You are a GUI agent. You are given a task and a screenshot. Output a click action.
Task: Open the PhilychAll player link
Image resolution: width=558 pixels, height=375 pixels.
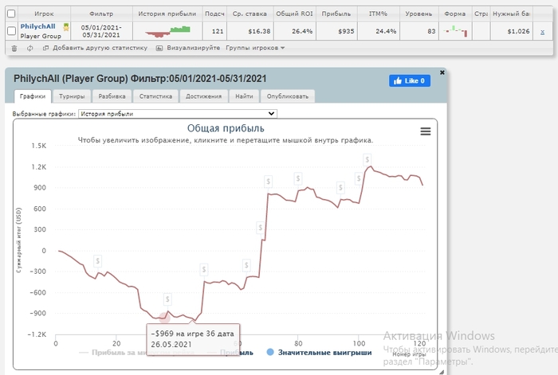point(37,26)
